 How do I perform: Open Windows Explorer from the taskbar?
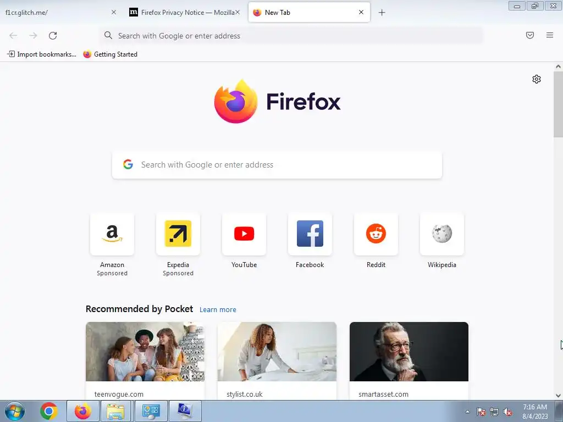pos(115,411)
